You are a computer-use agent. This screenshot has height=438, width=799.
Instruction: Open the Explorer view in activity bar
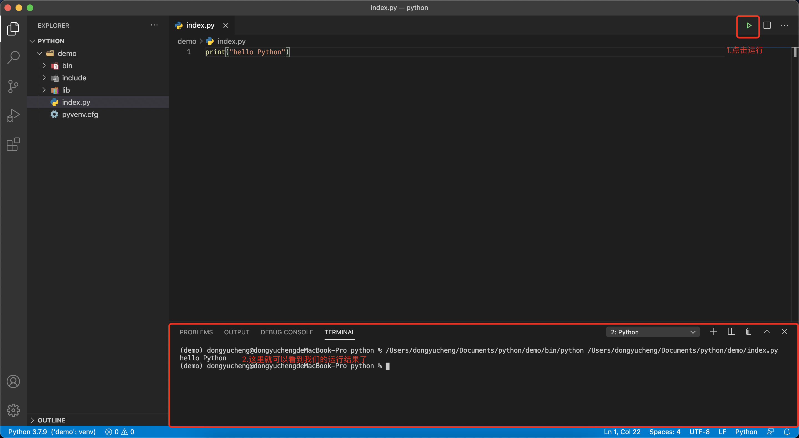click(x=13, y=29)
